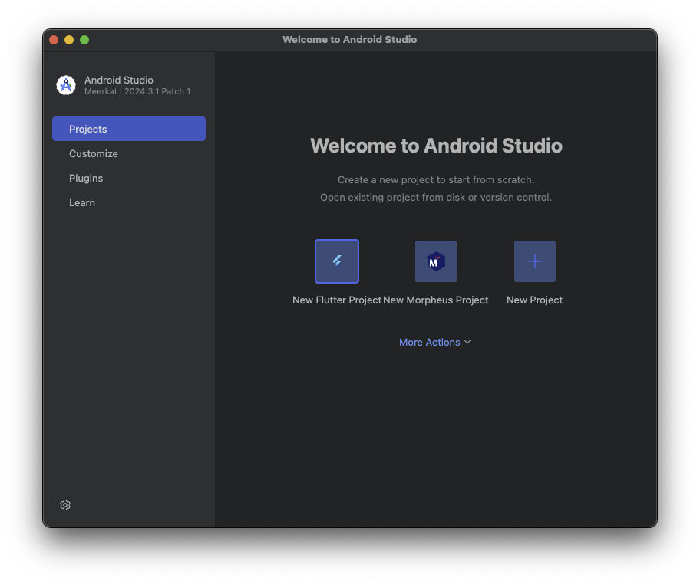Close the window with red button

(x=54, y=40)
